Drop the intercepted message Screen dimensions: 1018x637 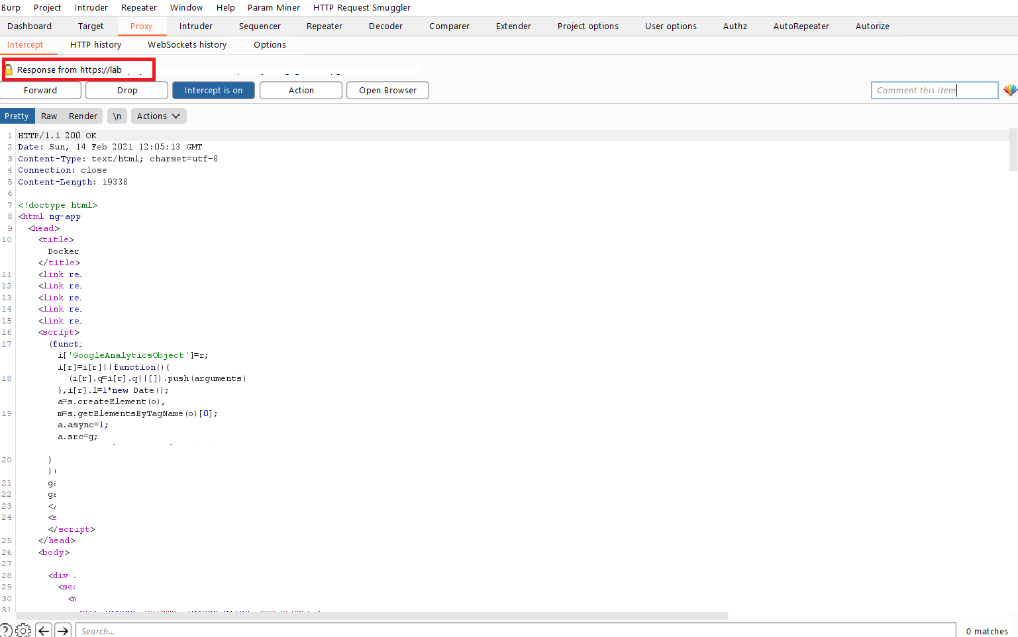click(x=126, y=90)
